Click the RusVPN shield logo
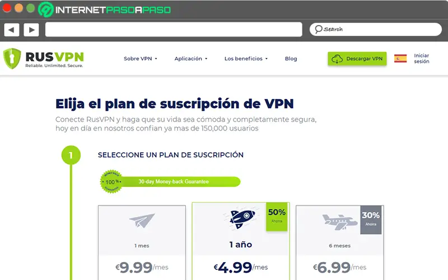 [x=12, y=59]
